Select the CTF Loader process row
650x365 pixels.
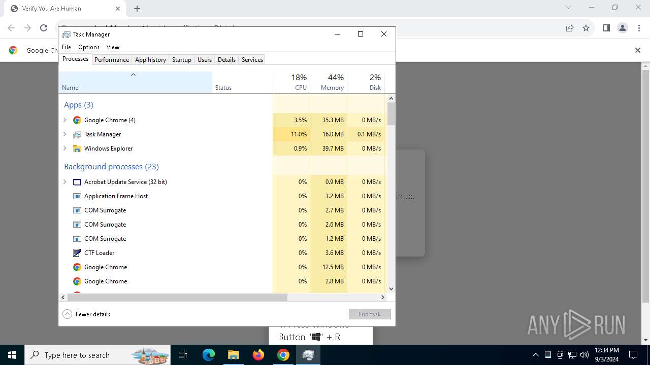click(x=223, y=253)
